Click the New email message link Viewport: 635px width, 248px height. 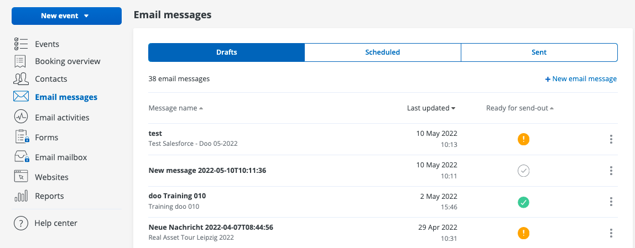[581, 79]
